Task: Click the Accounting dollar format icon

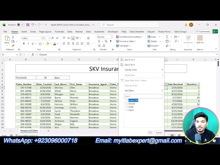Action: click(99, 41)
